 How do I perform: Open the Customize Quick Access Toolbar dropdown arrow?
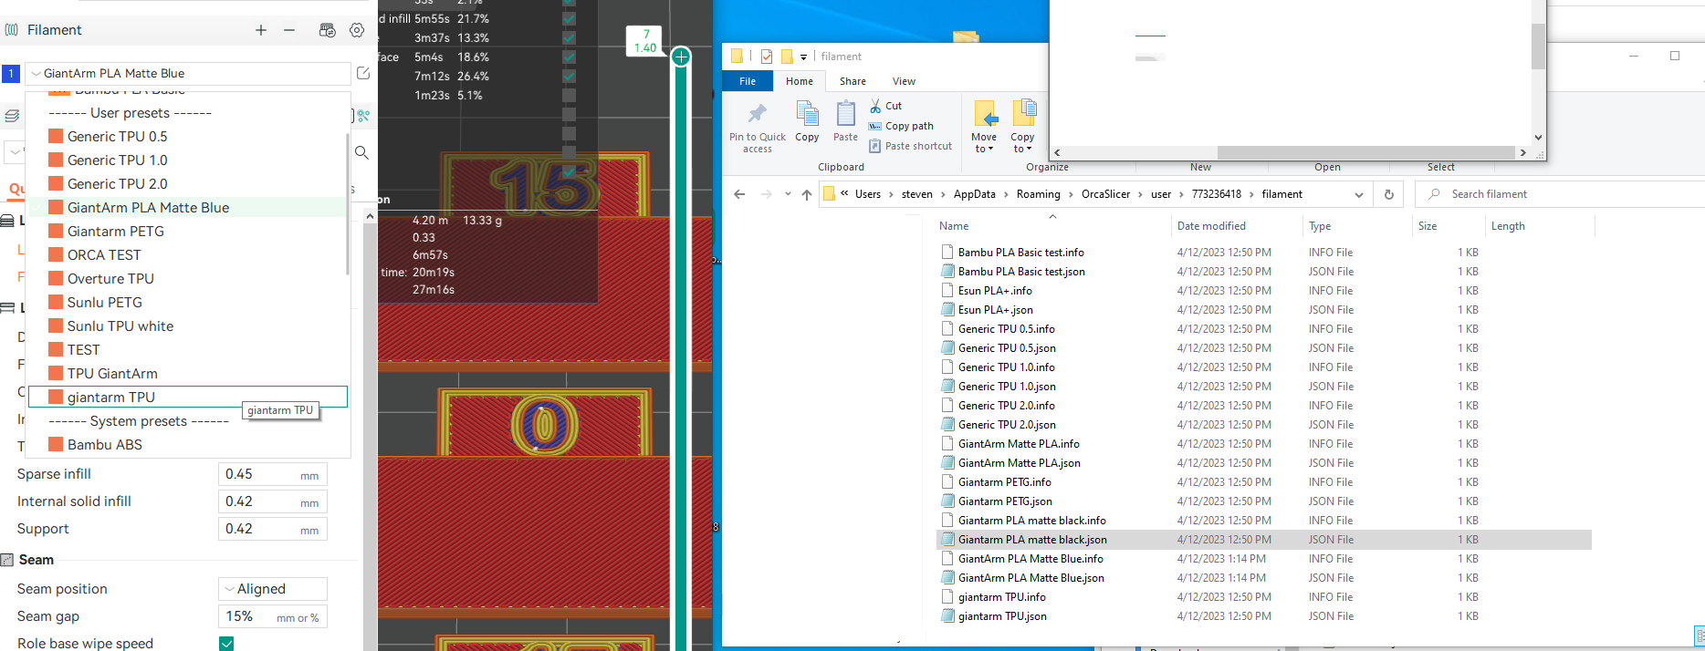point(803,57)
